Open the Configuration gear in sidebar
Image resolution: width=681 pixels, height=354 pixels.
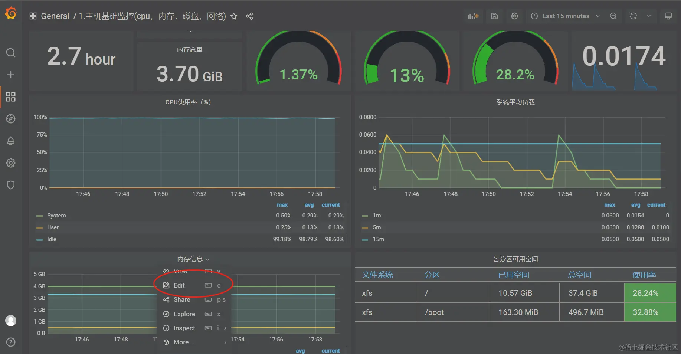pos(11,163)
